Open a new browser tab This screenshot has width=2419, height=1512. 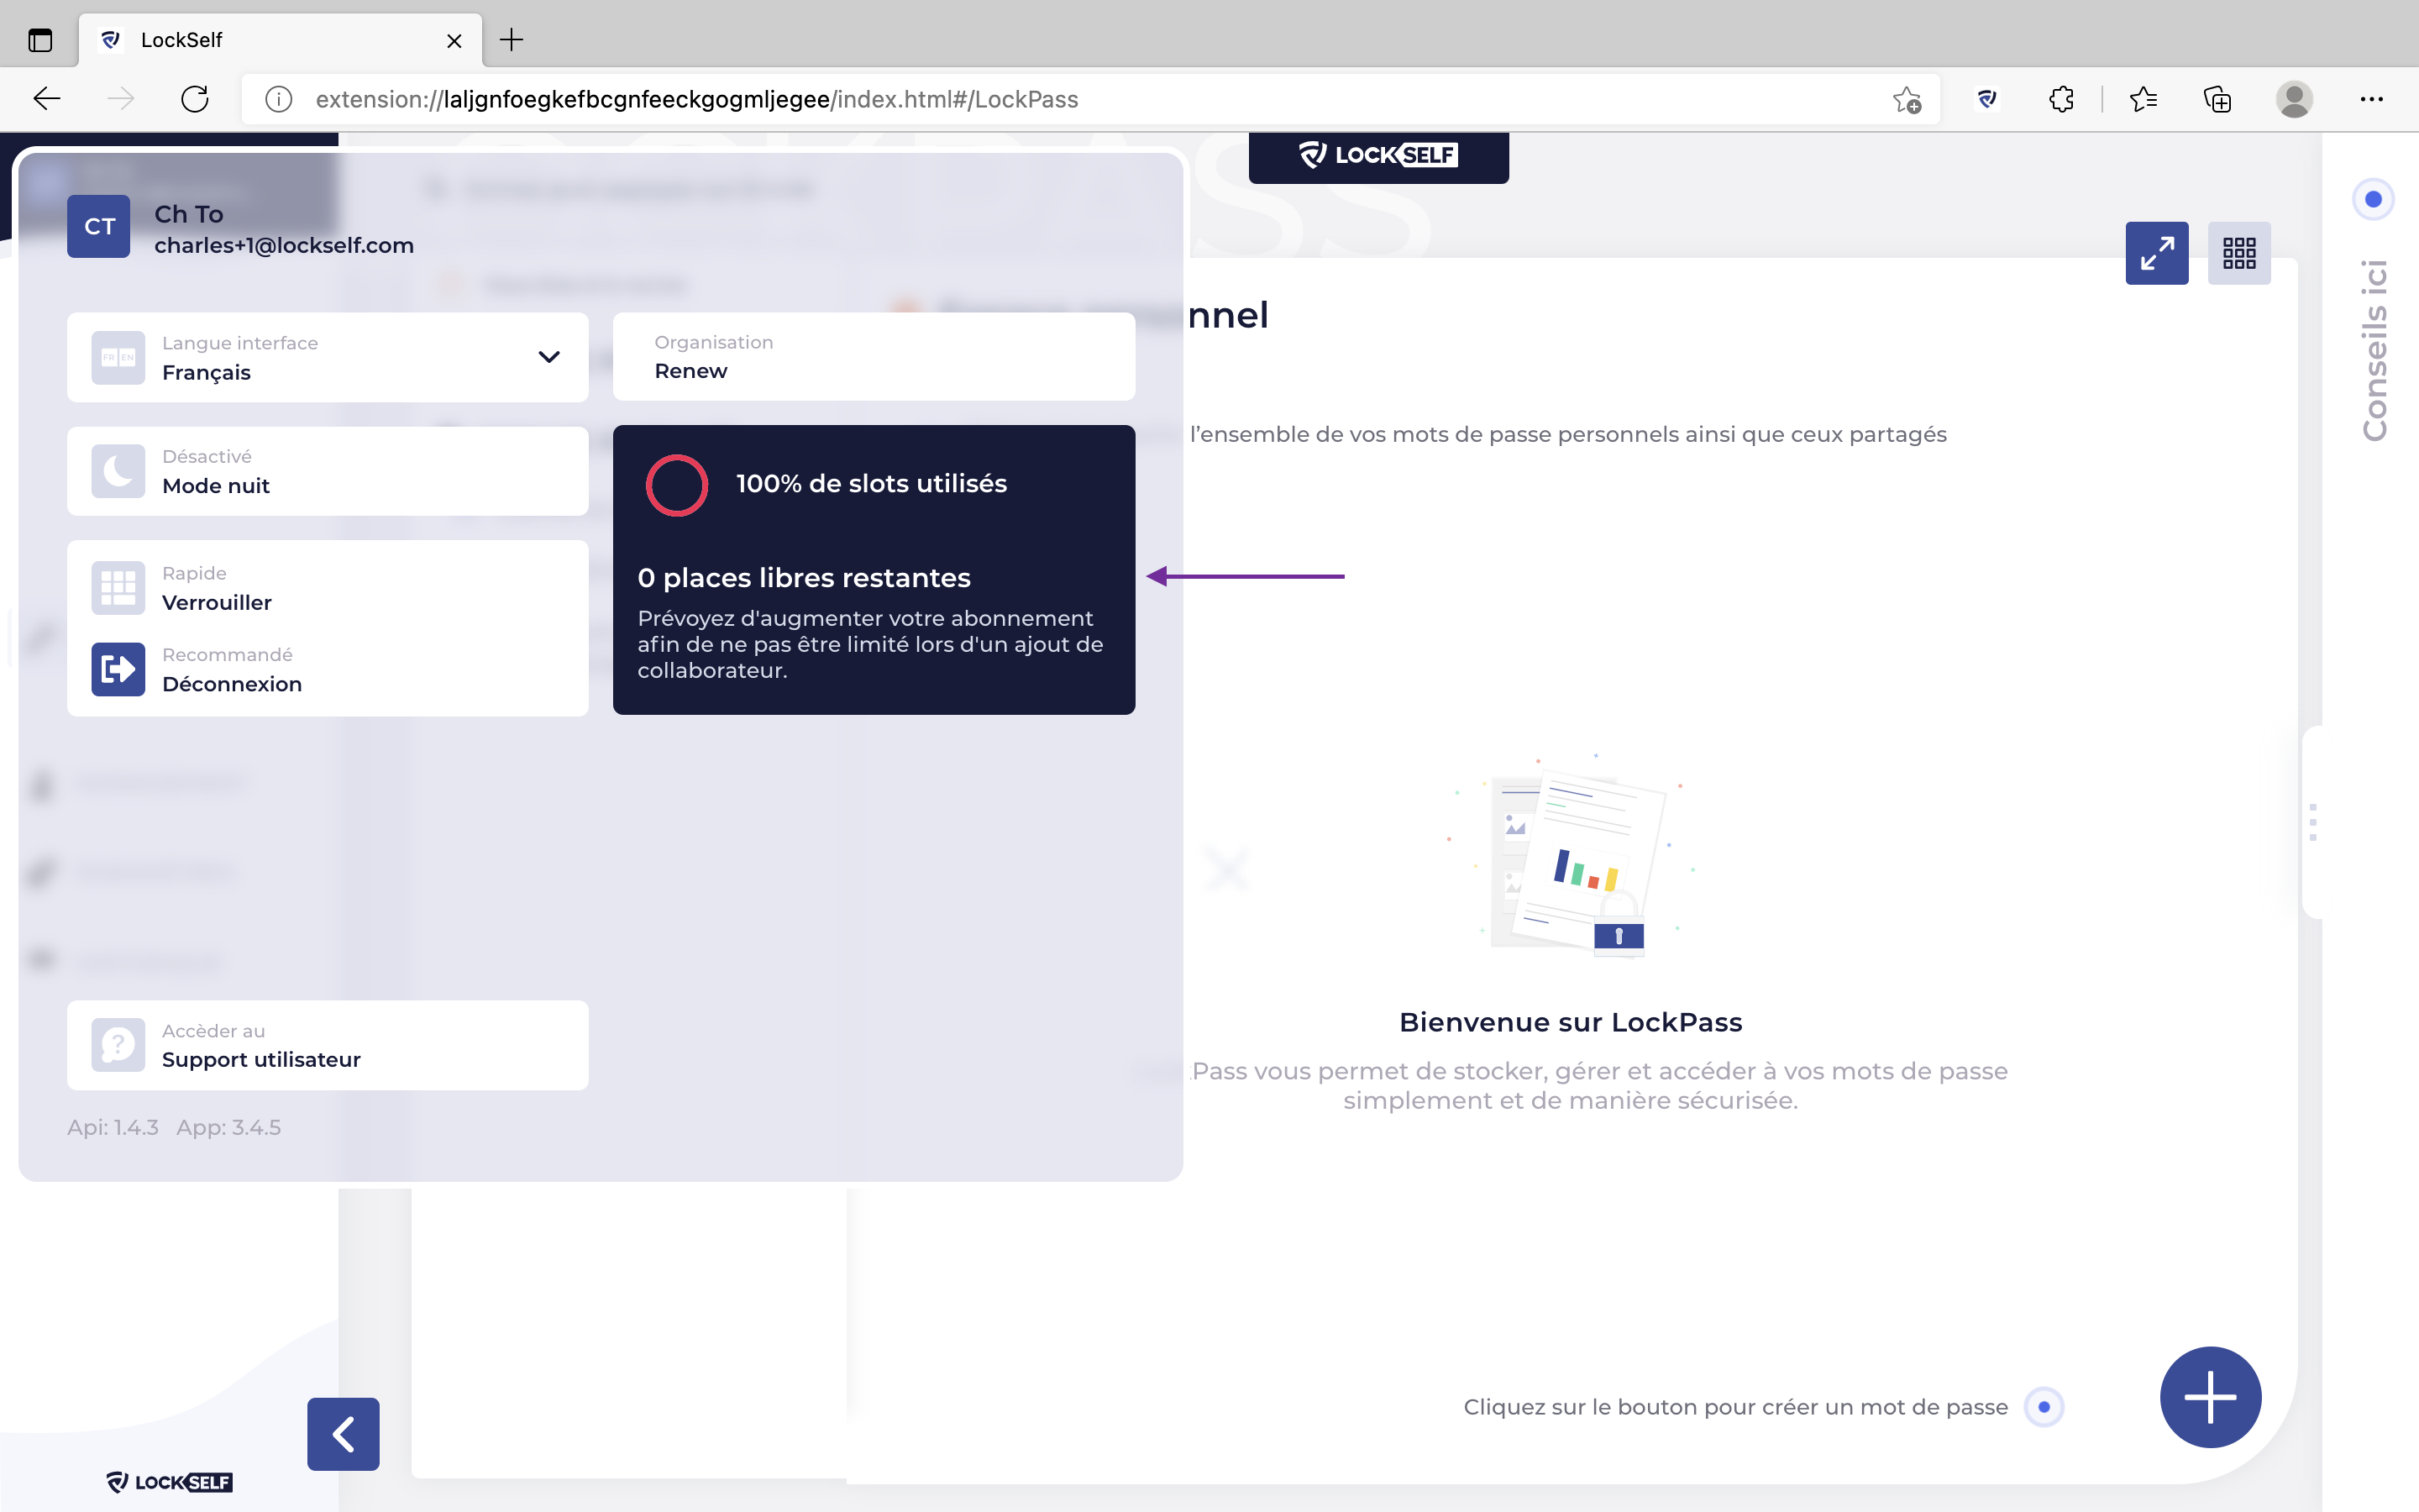[x=512, y=40]
